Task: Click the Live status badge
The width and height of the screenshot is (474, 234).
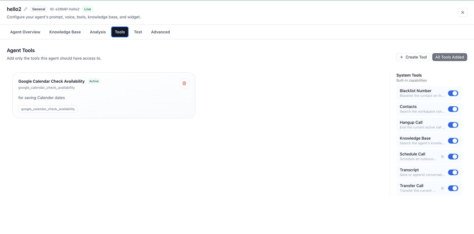Action: pyautogui.click(x=88, y=9)
